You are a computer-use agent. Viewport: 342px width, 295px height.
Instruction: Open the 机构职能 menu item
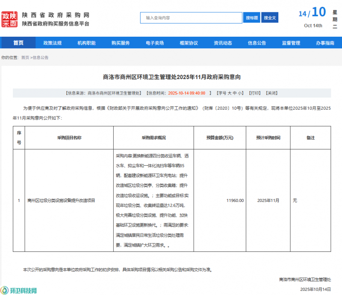[x=86, y=43]
